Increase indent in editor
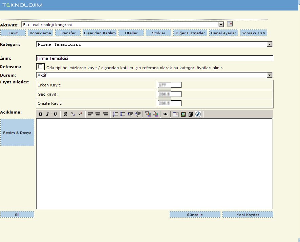Screen dimensions: 300x242 138,114
